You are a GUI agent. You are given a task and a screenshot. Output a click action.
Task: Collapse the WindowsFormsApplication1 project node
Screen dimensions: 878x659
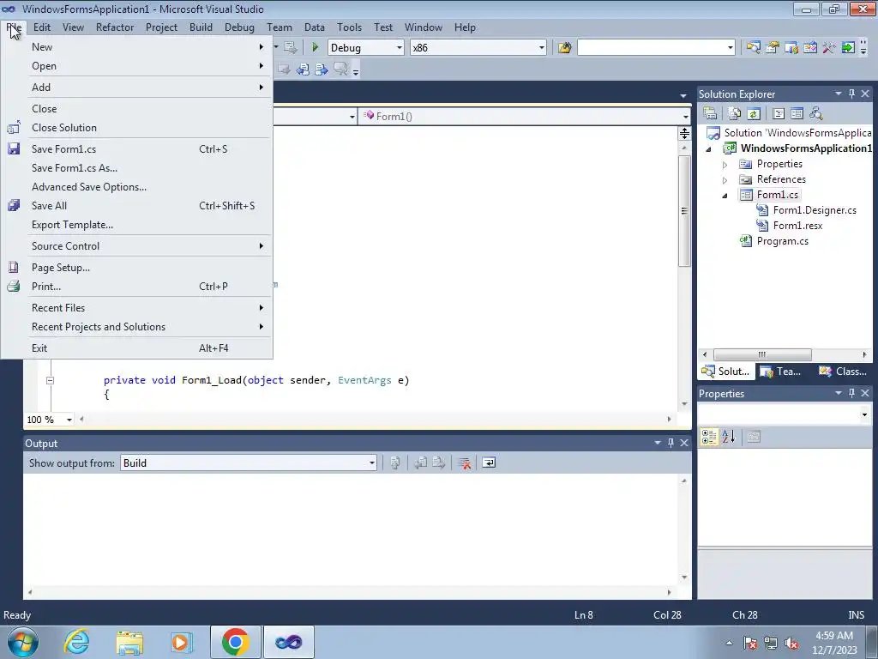[709, 149]
